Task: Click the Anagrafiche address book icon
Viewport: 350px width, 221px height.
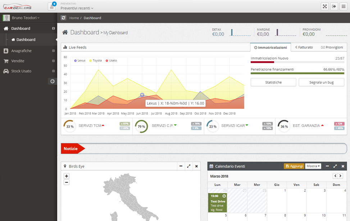Action: pos(6,51)
